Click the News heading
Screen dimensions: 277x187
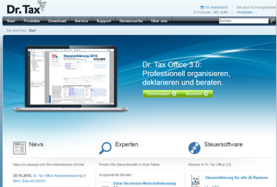(x=36, y=144)
